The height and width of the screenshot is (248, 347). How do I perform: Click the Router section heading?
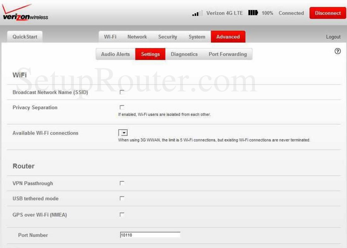click(x=23, y=166)
